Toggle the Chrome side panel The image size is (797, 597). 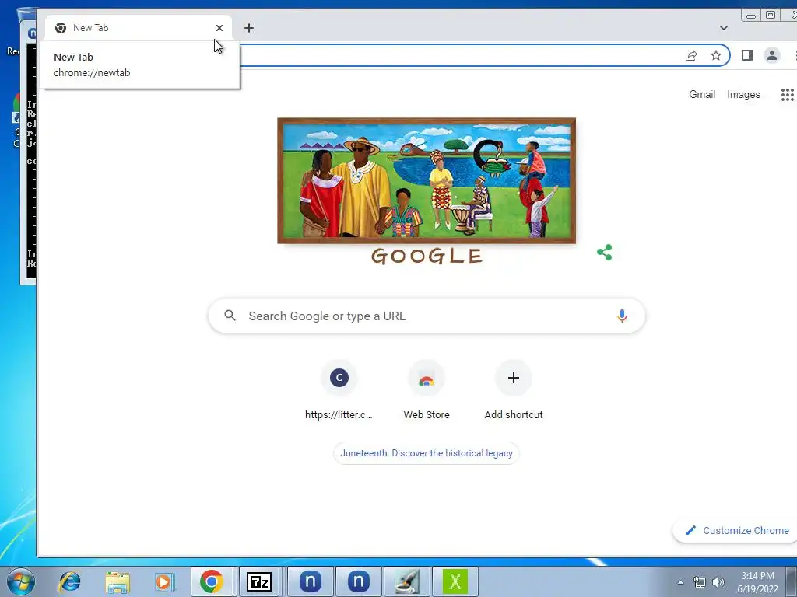coord(746,55)
